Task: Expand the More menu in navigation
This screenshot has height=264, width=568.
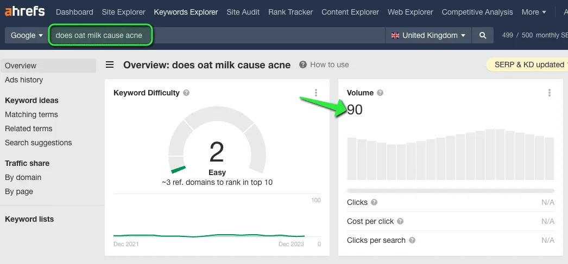Action: coord(534,12)
